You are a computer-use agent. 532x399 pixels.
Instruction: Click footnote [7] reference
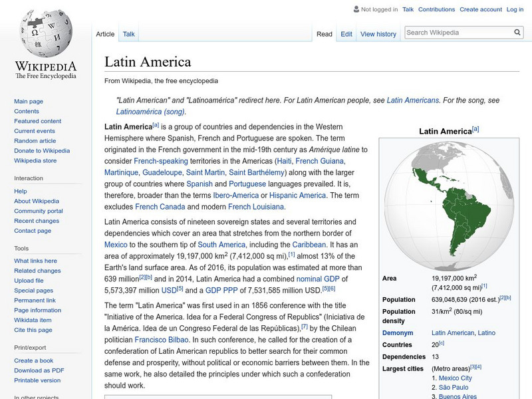305,327
